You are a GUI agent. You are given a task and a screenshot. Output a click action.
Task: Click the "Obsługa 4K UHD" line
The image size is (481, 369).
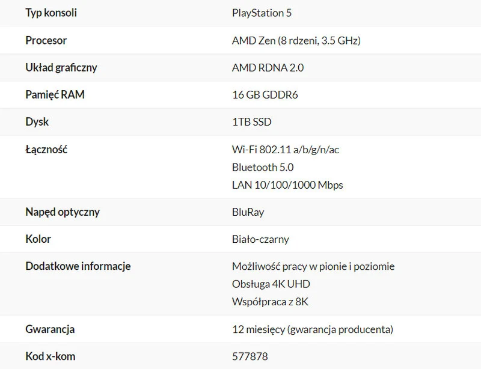pyautogui.click(x=271, y=284)
